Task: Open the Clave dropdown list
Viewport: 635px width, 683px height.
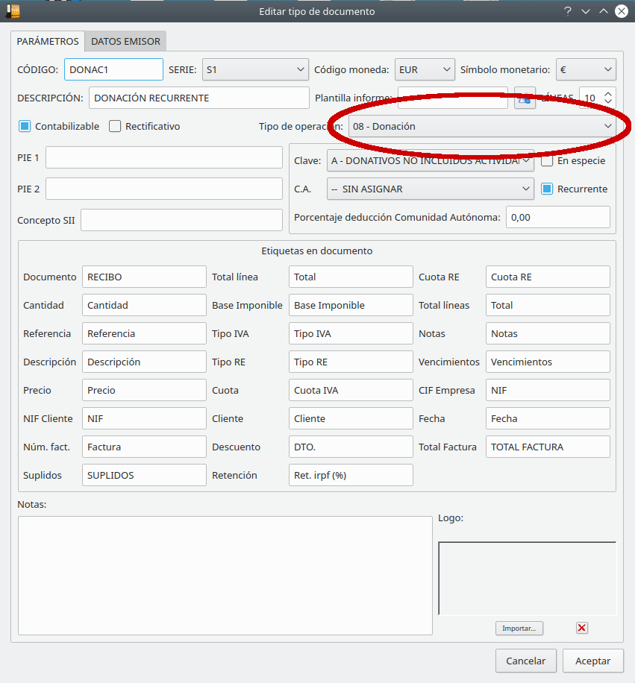Action: point(430,161)
